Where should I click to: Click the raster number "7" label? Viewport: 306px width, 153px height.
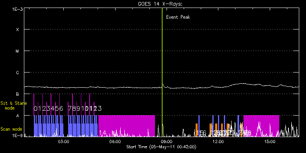70,108
